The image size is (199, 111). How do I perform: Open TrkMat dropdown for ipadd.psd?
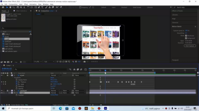tap(67, 91)
